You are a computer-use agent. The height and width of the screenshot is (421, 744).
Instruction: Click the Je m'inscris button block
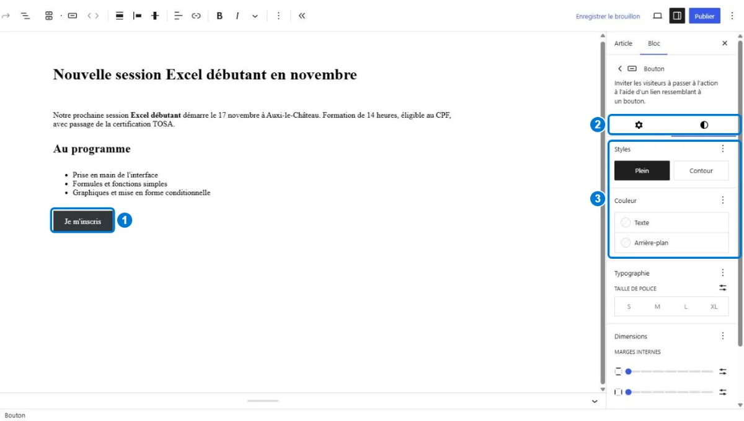[82, 221]
